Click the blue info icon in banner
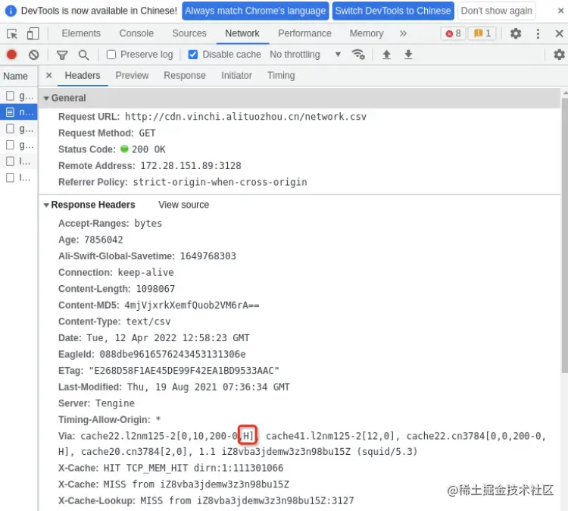 (x=11, y=11)
